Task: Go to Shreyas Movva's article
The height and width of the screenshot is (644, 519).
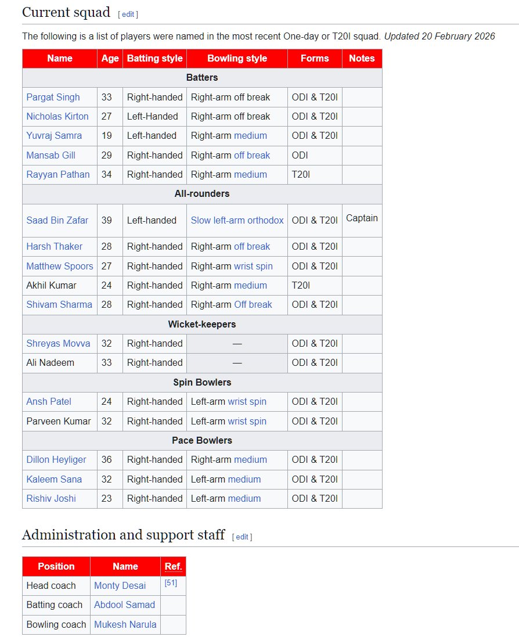Action: 58,344
